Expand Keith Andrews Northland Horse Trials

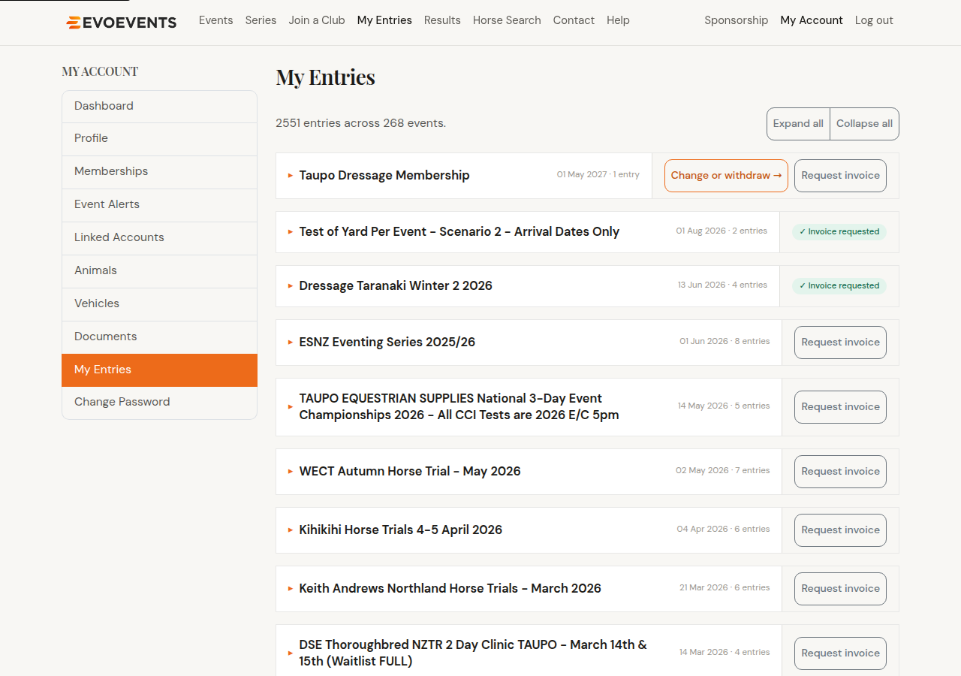tap(529, 589)
